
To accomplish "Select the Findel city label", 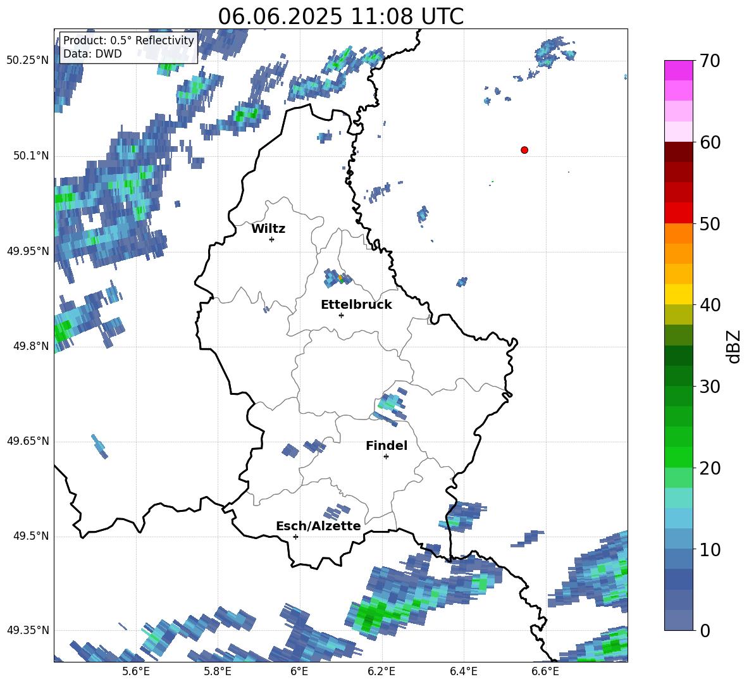I will tap(387, 445).
